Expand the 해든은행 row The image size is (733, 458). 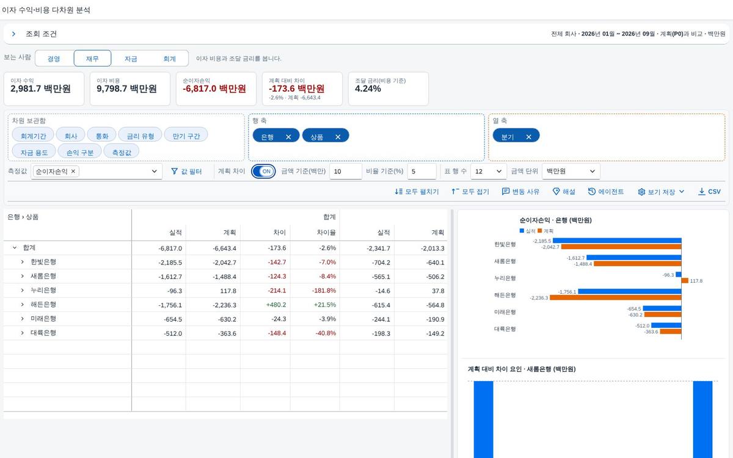[x=23, y=305]
